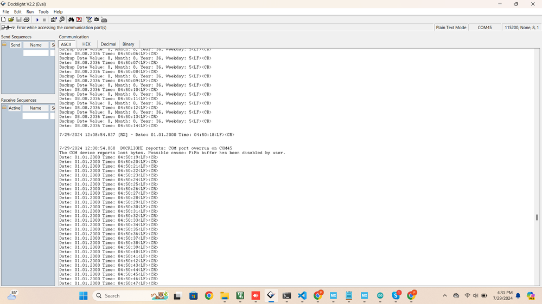Open the Edit menu

click(x=17, y=12)
